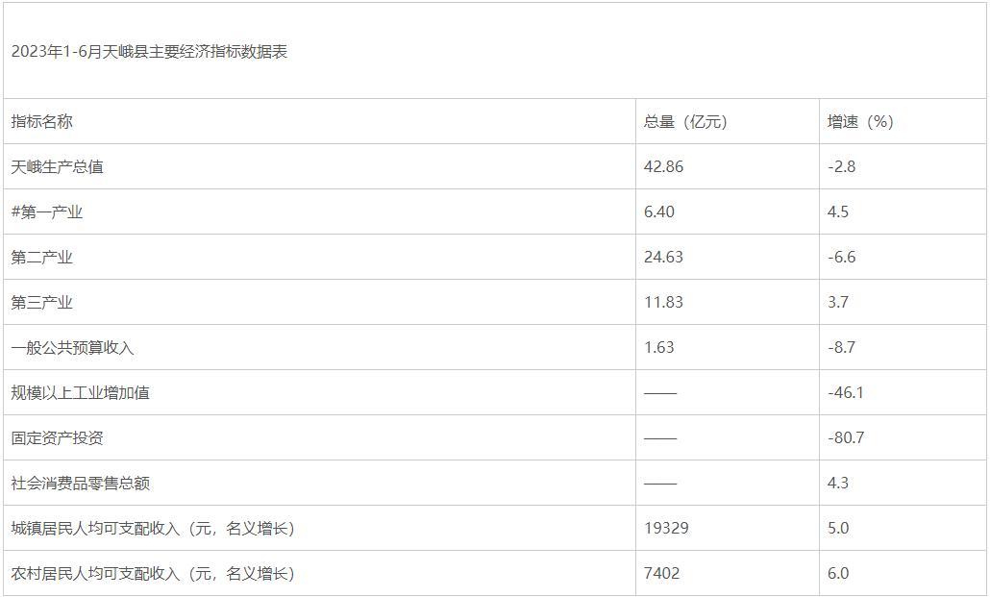Click the 一般公共预算收入 row label

73,348
